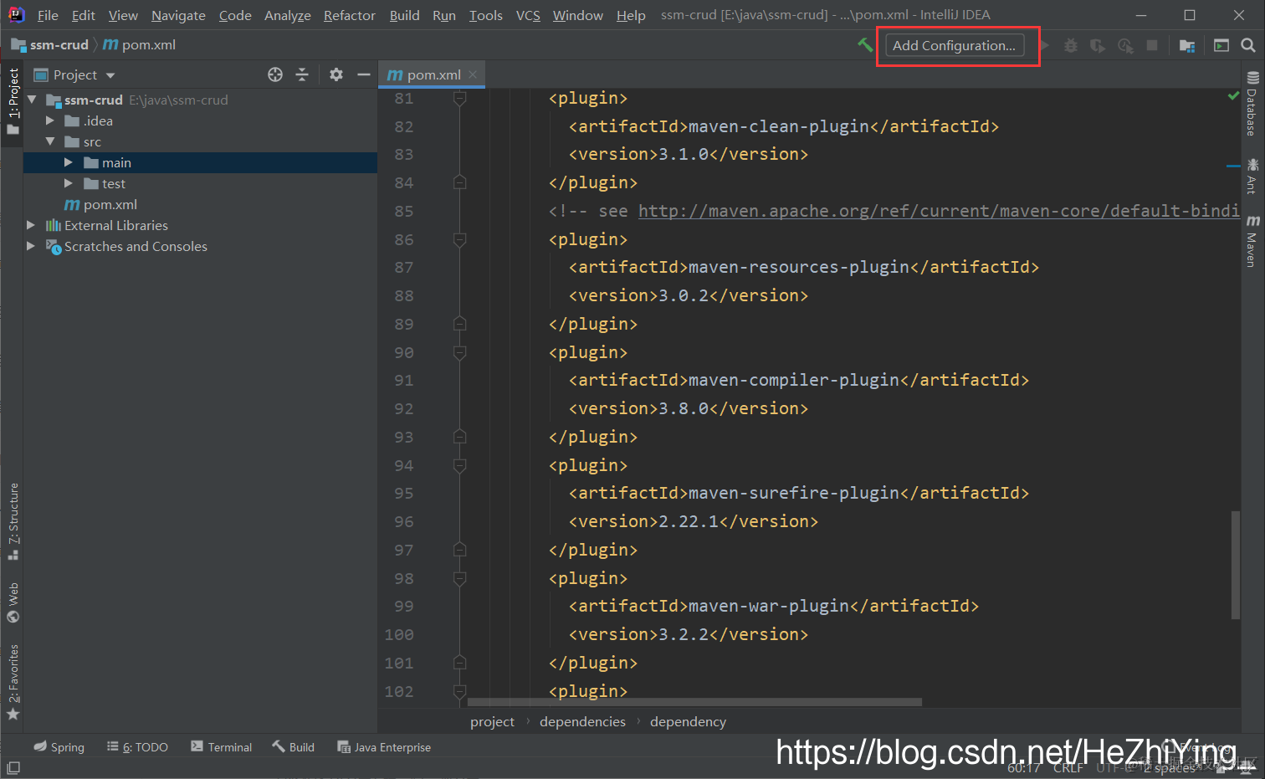
Task: Click Collapse All icon in Project panel
Action: click(302, 74)
